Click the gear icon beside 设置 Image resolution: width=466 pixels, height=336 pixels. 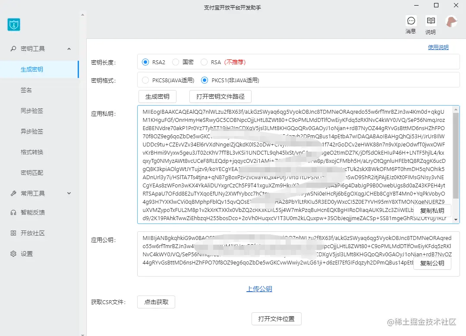(13, 254)
